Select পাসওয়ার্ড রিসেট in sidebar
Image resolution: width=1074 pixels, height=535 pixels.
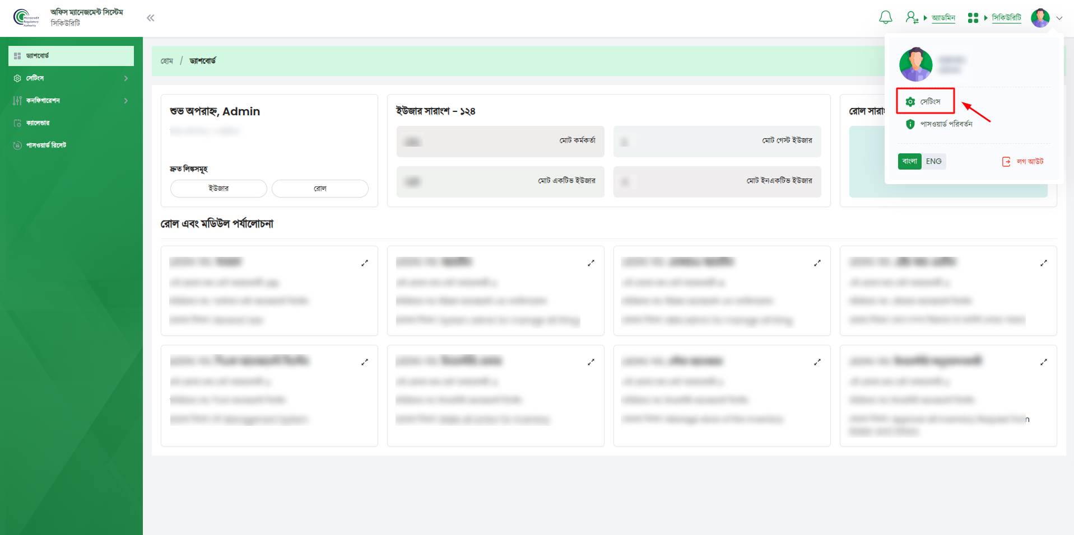[x=46, y=146]
